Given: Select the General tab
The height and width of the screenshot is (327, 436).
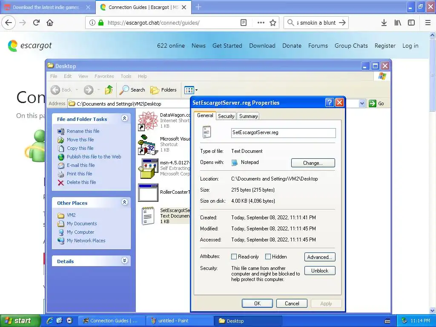Looking at the screenshot, I should (205, 115).
